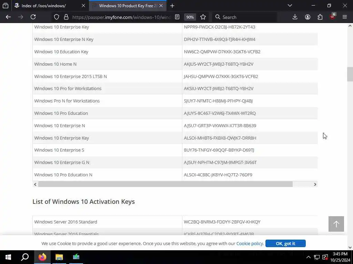Select List of Windows 10 Activation Keys heading
The width and height of the screenshot is (353, 264).
coord(83,201)
